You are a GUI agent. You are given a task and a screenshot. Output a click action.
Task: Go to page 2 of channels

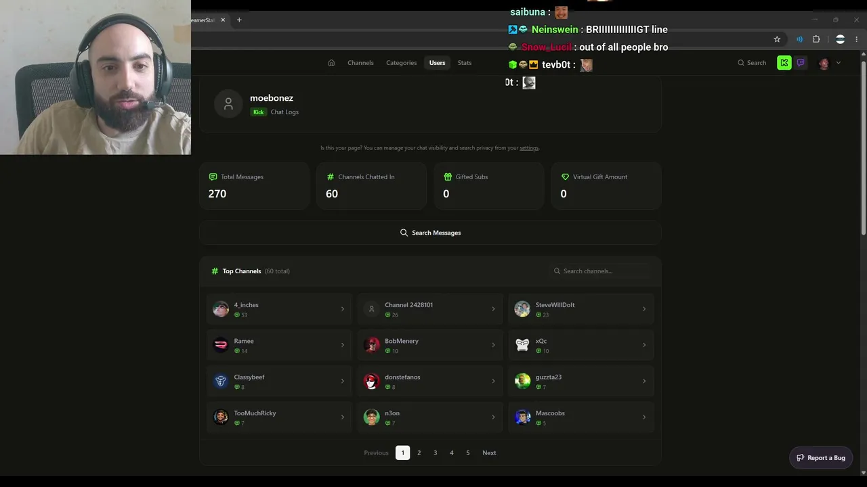click(419, 453)
